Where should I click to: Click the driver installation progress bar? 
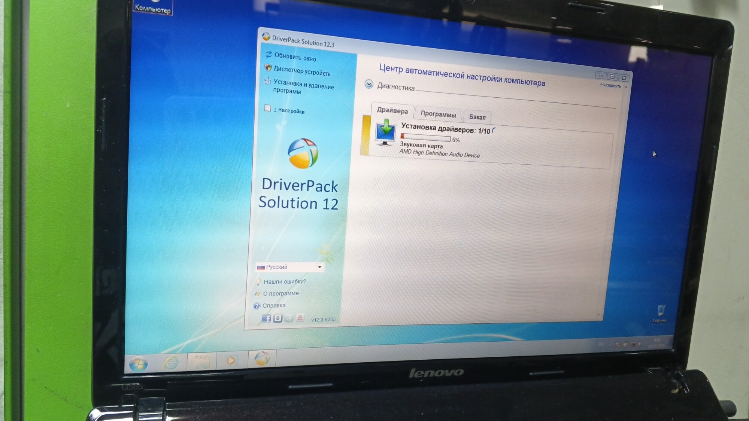425,137
